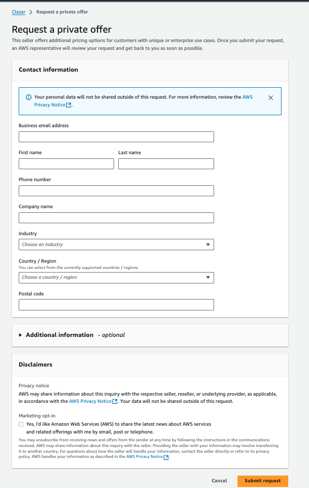309x488 pixels.
Task: Enable the Marketing opt-in checkbox
Action: 21,424
